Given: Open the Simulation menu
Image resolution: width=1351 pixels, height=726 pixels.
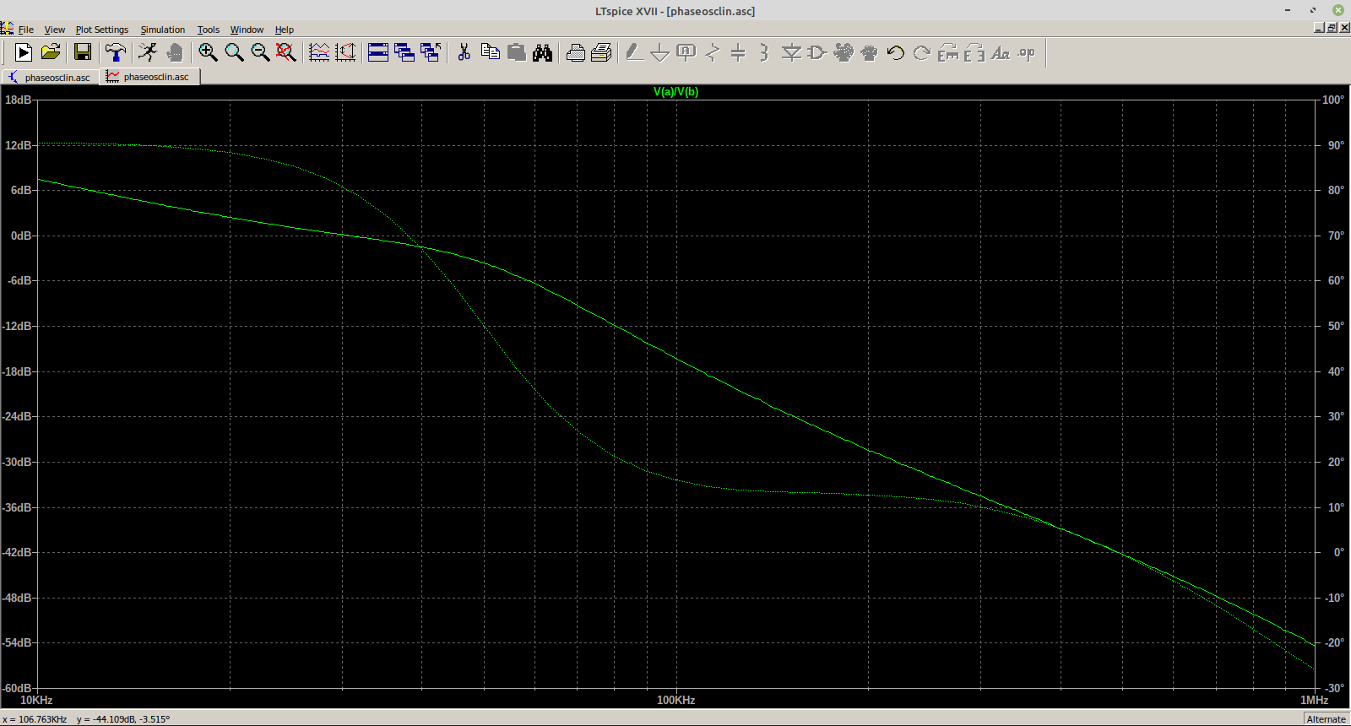Looking at the screenshot, I should click(163, 30).
